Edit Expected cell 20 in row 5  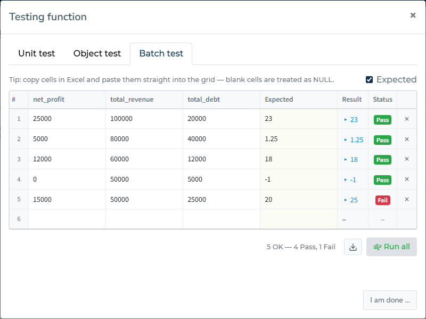(x=299, y=200)
